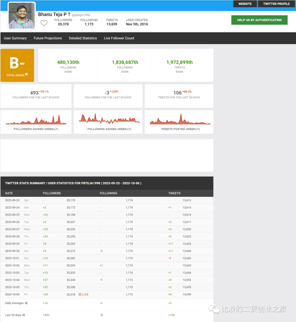Click follower total "20,303" for 2023-10-03
Image resolution: width=296 pixels, height=322 pixels.
pyautogui.click(x=71, y=273)
